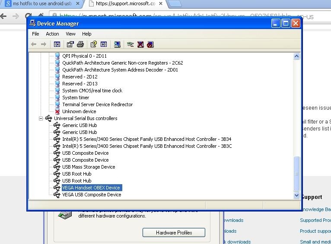Select Reserved - 2D13 entry
Image resolution: width=331 pixels, height=244 pixels.
(x=80, y=84)
